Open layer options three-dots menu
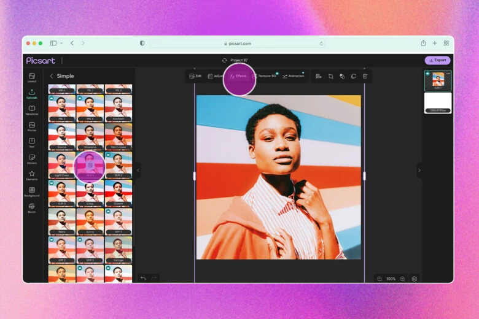 448,73
